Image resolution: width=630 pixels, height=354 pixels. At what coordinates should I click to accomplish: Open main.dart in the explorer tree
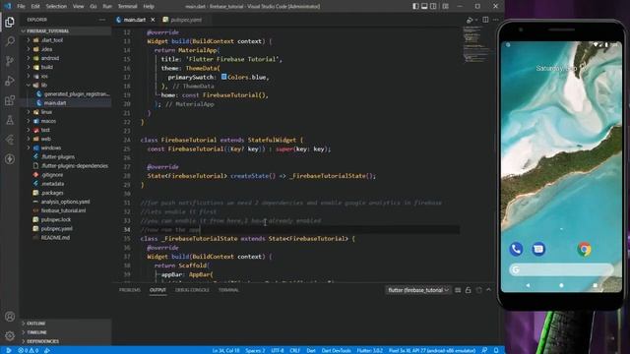55,103
